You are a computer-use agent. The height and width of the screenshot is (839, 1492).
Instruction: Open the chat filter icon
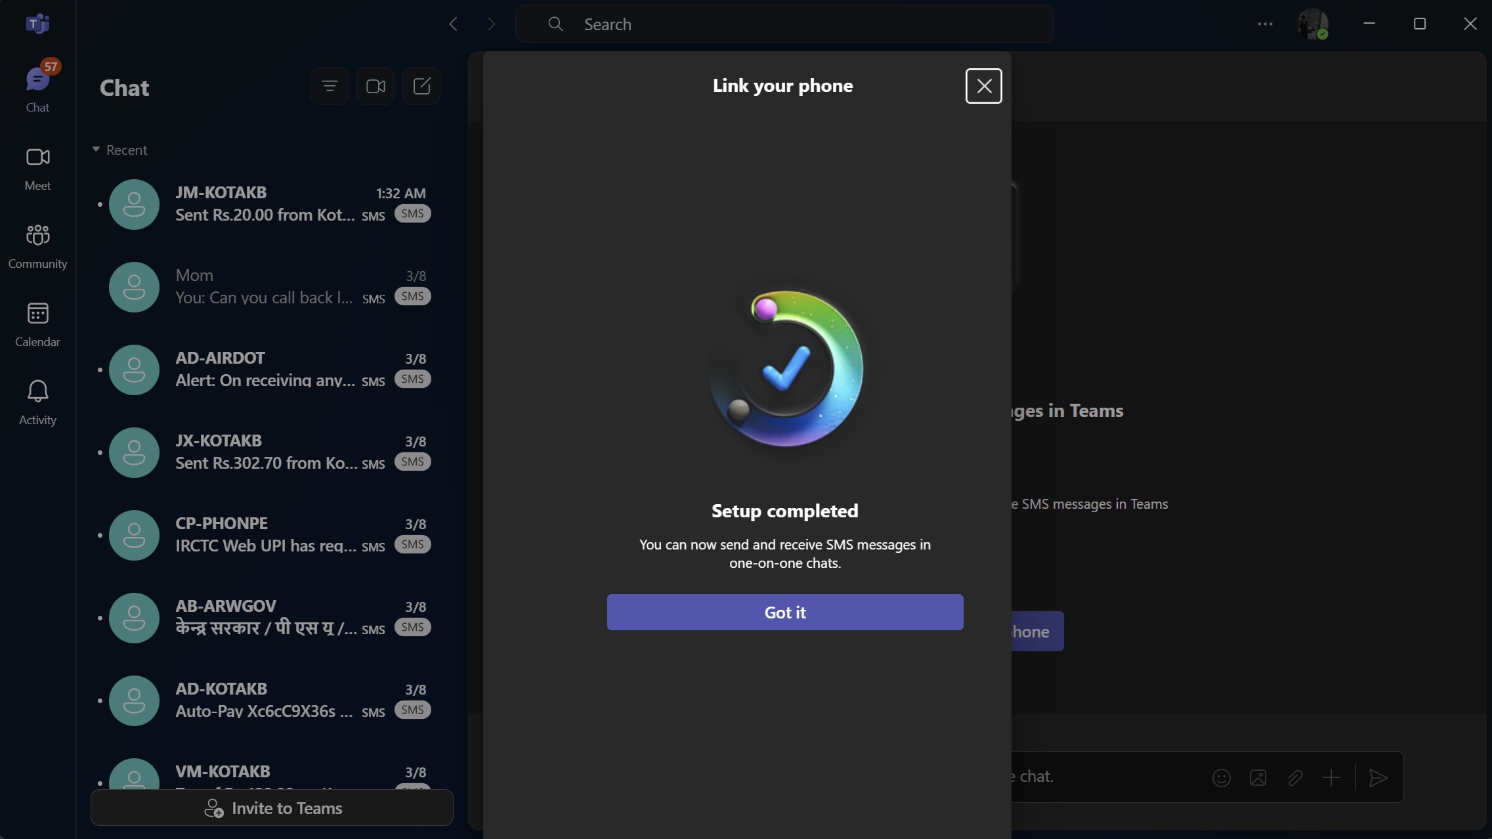coord(330,86)
